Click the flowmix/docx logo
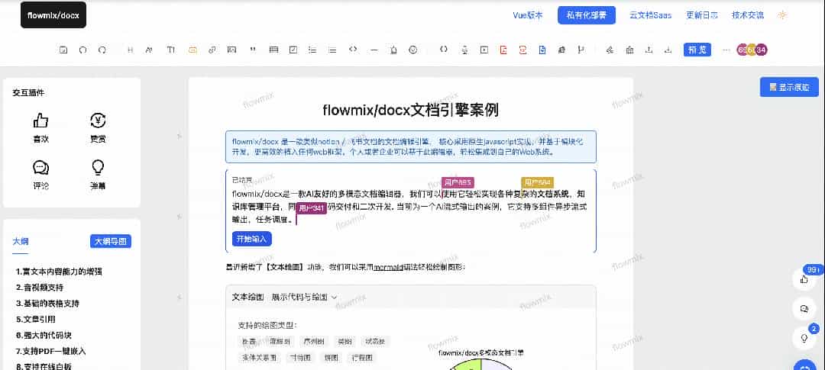Viewport: 825px width, 370px height. coord(53,15)
